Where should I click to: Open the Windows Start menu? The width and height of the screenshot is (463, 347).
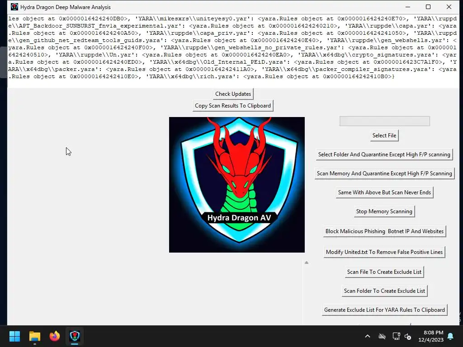(x=14, y=336)
